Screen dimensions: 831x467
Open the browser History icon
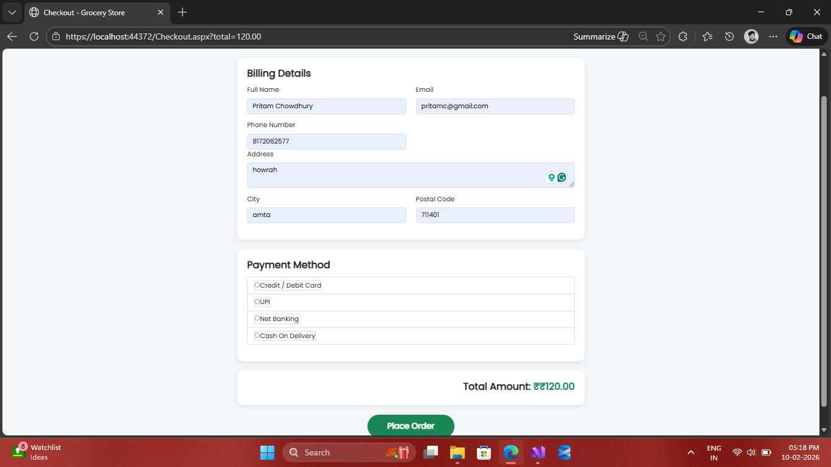click(x=729, y=36)
